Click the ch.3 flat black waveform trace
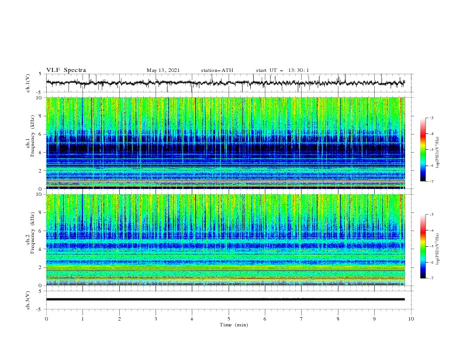The width and height of the screenshot is (463, 358). coord(225,300)
